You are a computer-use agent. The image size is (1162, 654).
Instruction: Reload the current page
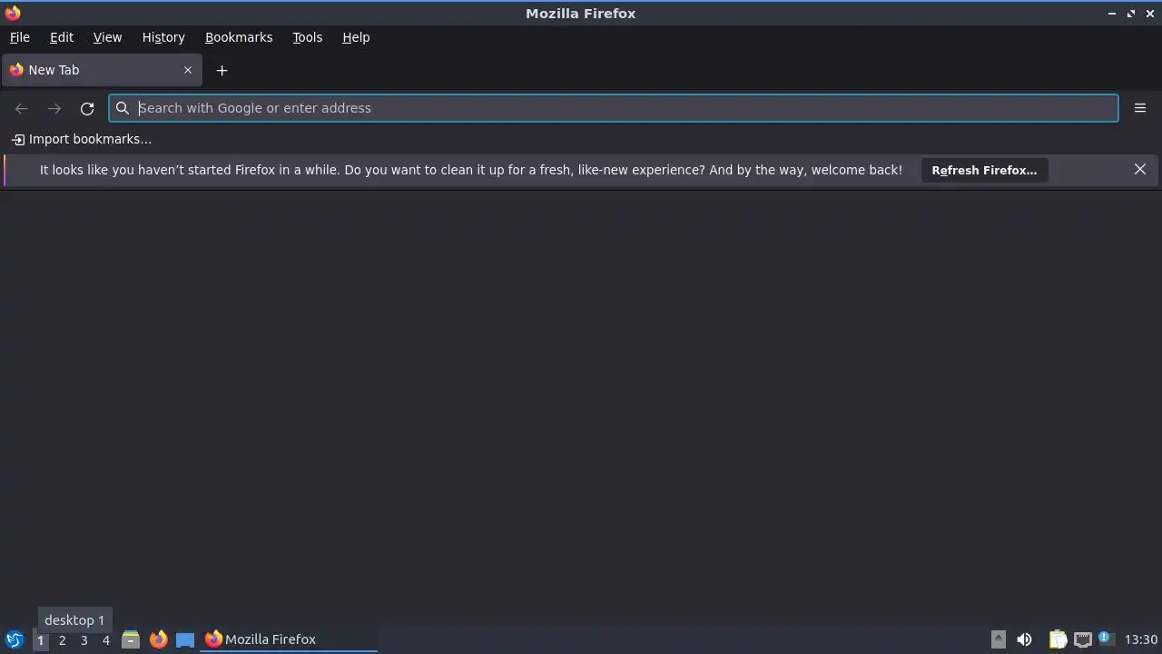pos(87,108)
